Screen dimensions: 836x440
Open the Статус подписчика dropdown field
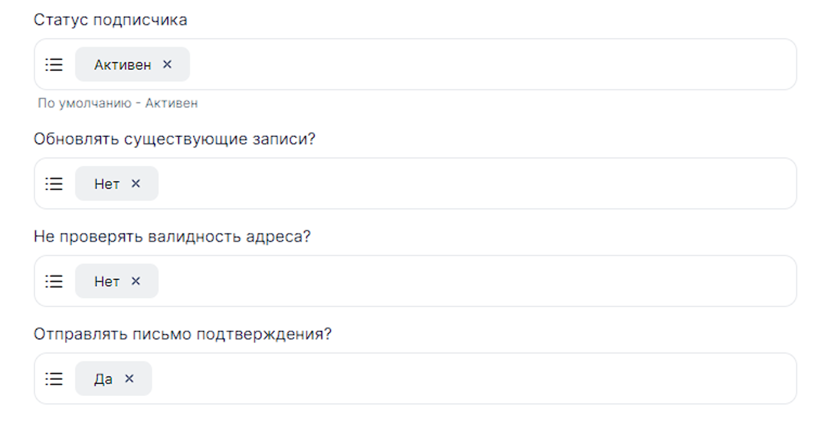pos(489,65)
